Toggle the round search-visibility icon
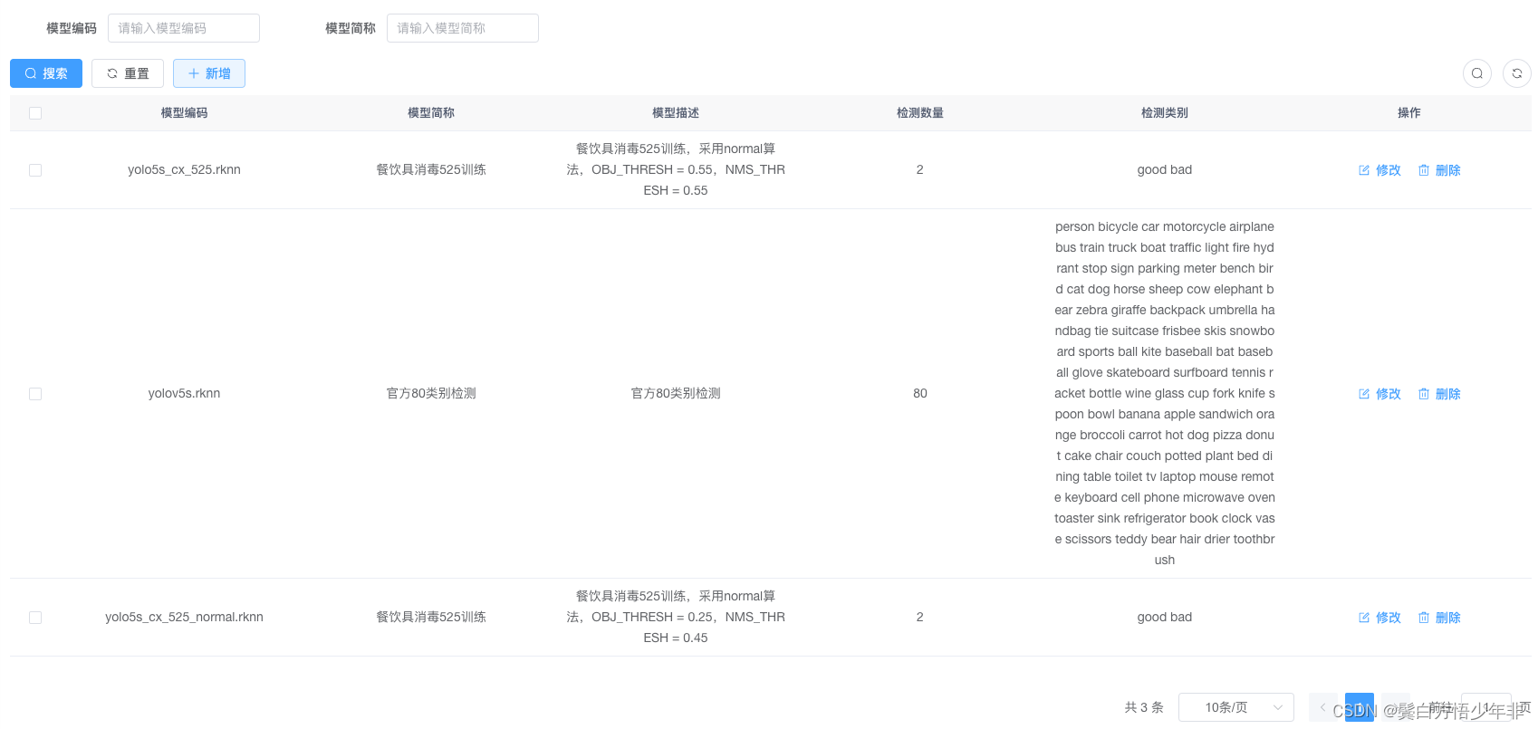This screenshot has width=1538, height=729. pos(1477,73)
